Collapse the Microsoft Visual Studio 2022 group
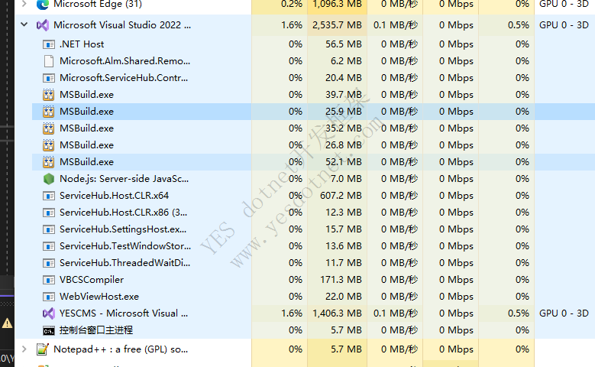 (x=24, y=24)
